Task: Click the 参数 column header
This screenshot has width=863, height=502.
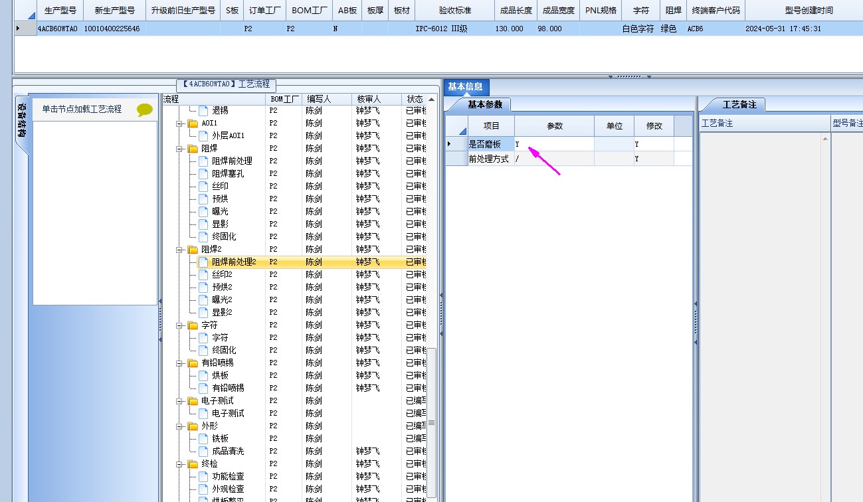Action: point(554,126)
